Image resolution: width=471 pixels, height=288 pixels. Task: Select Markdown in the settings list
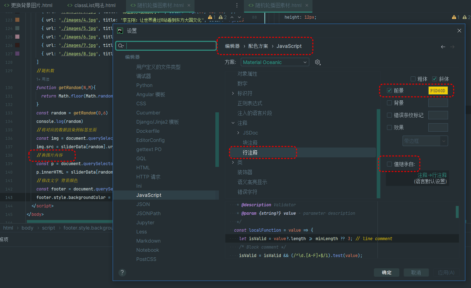point(148,241)
